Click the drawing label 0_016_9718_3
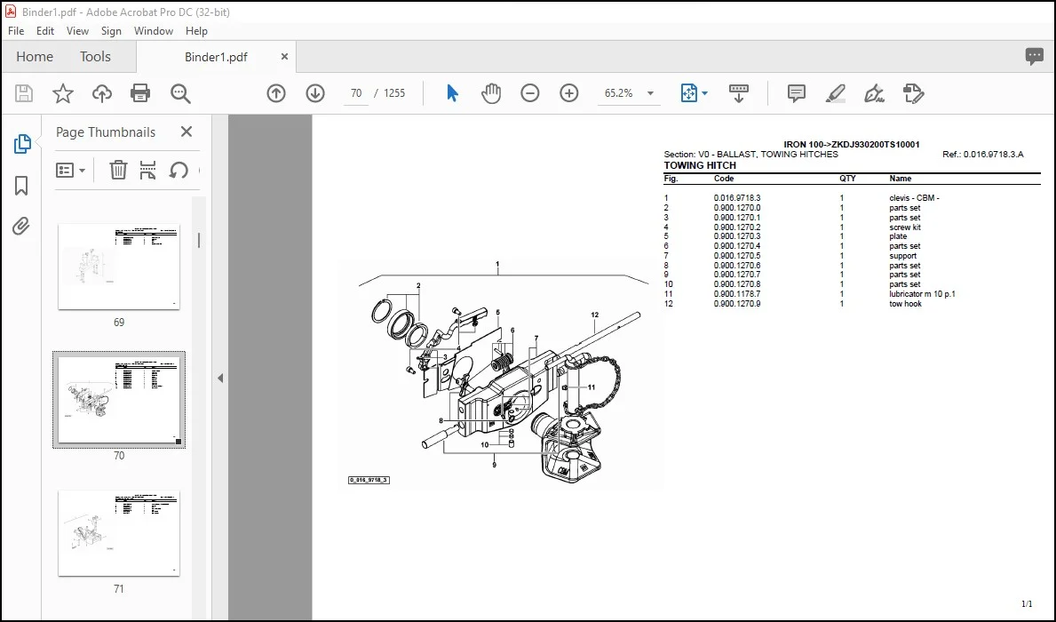1056x622 pixels. [369, 480]
